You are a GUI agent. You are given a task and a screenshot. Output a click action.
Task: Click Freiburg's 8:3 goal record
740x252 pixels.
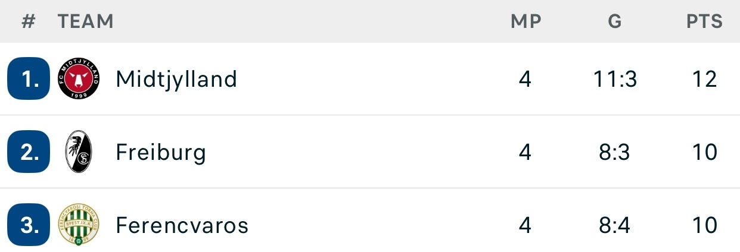[615, 152]
